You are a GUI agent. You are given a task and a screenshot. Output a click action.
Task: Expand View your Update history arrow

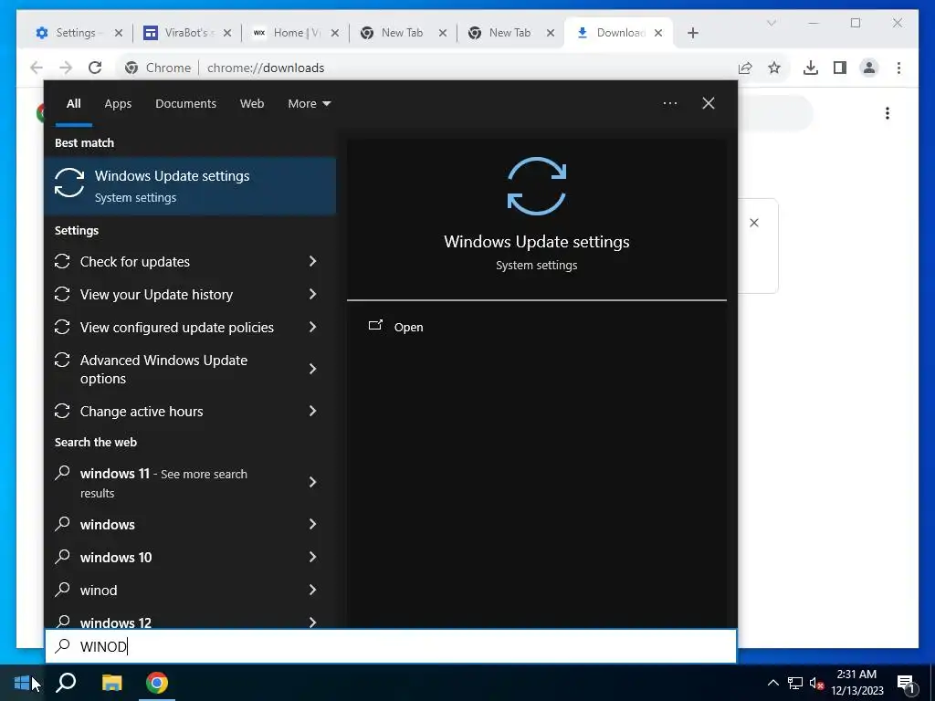click(x=312, y=294)
